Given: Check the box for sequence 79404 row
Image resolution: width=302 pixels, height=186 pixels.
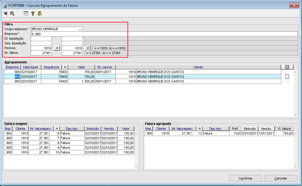Looking at the screenshot, I should click(x=287, y=77).
